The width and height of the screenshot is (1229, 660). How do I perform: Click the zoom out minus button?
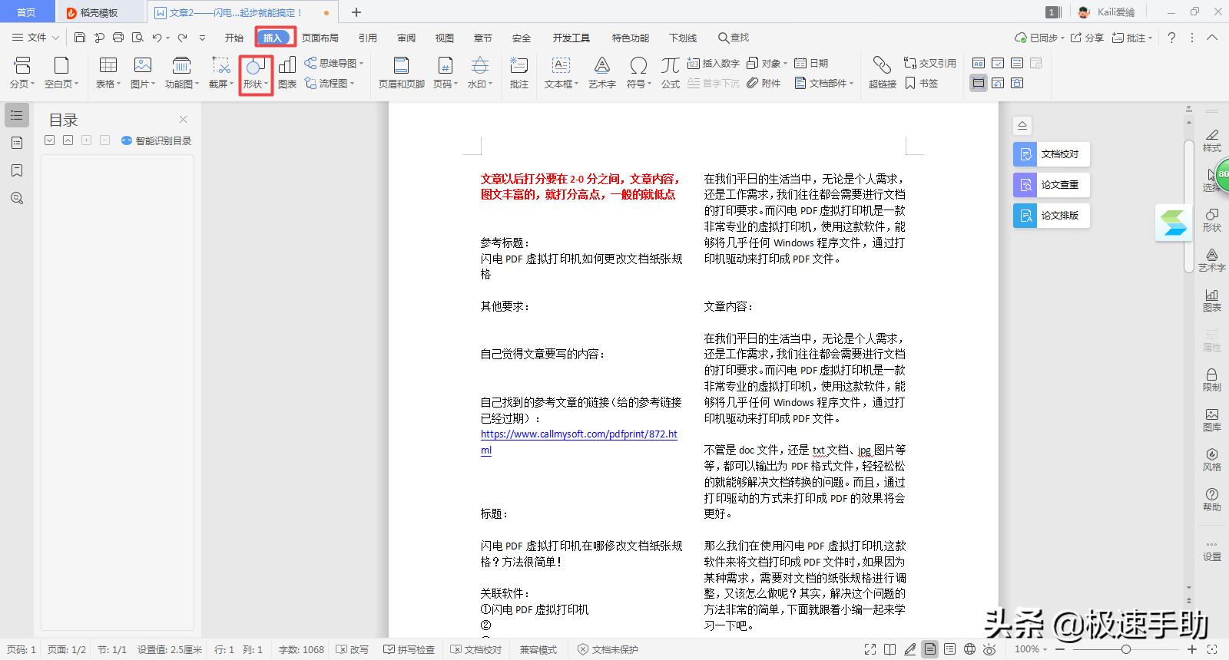click(1060, 649)
